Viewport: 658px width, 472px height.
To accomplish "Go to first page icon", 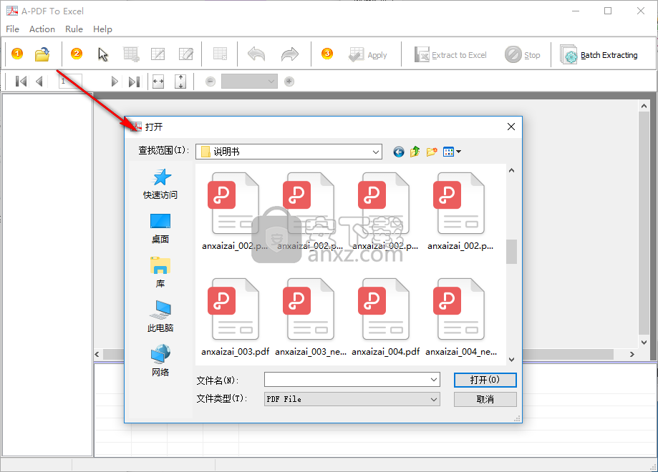I will point(21,82).
